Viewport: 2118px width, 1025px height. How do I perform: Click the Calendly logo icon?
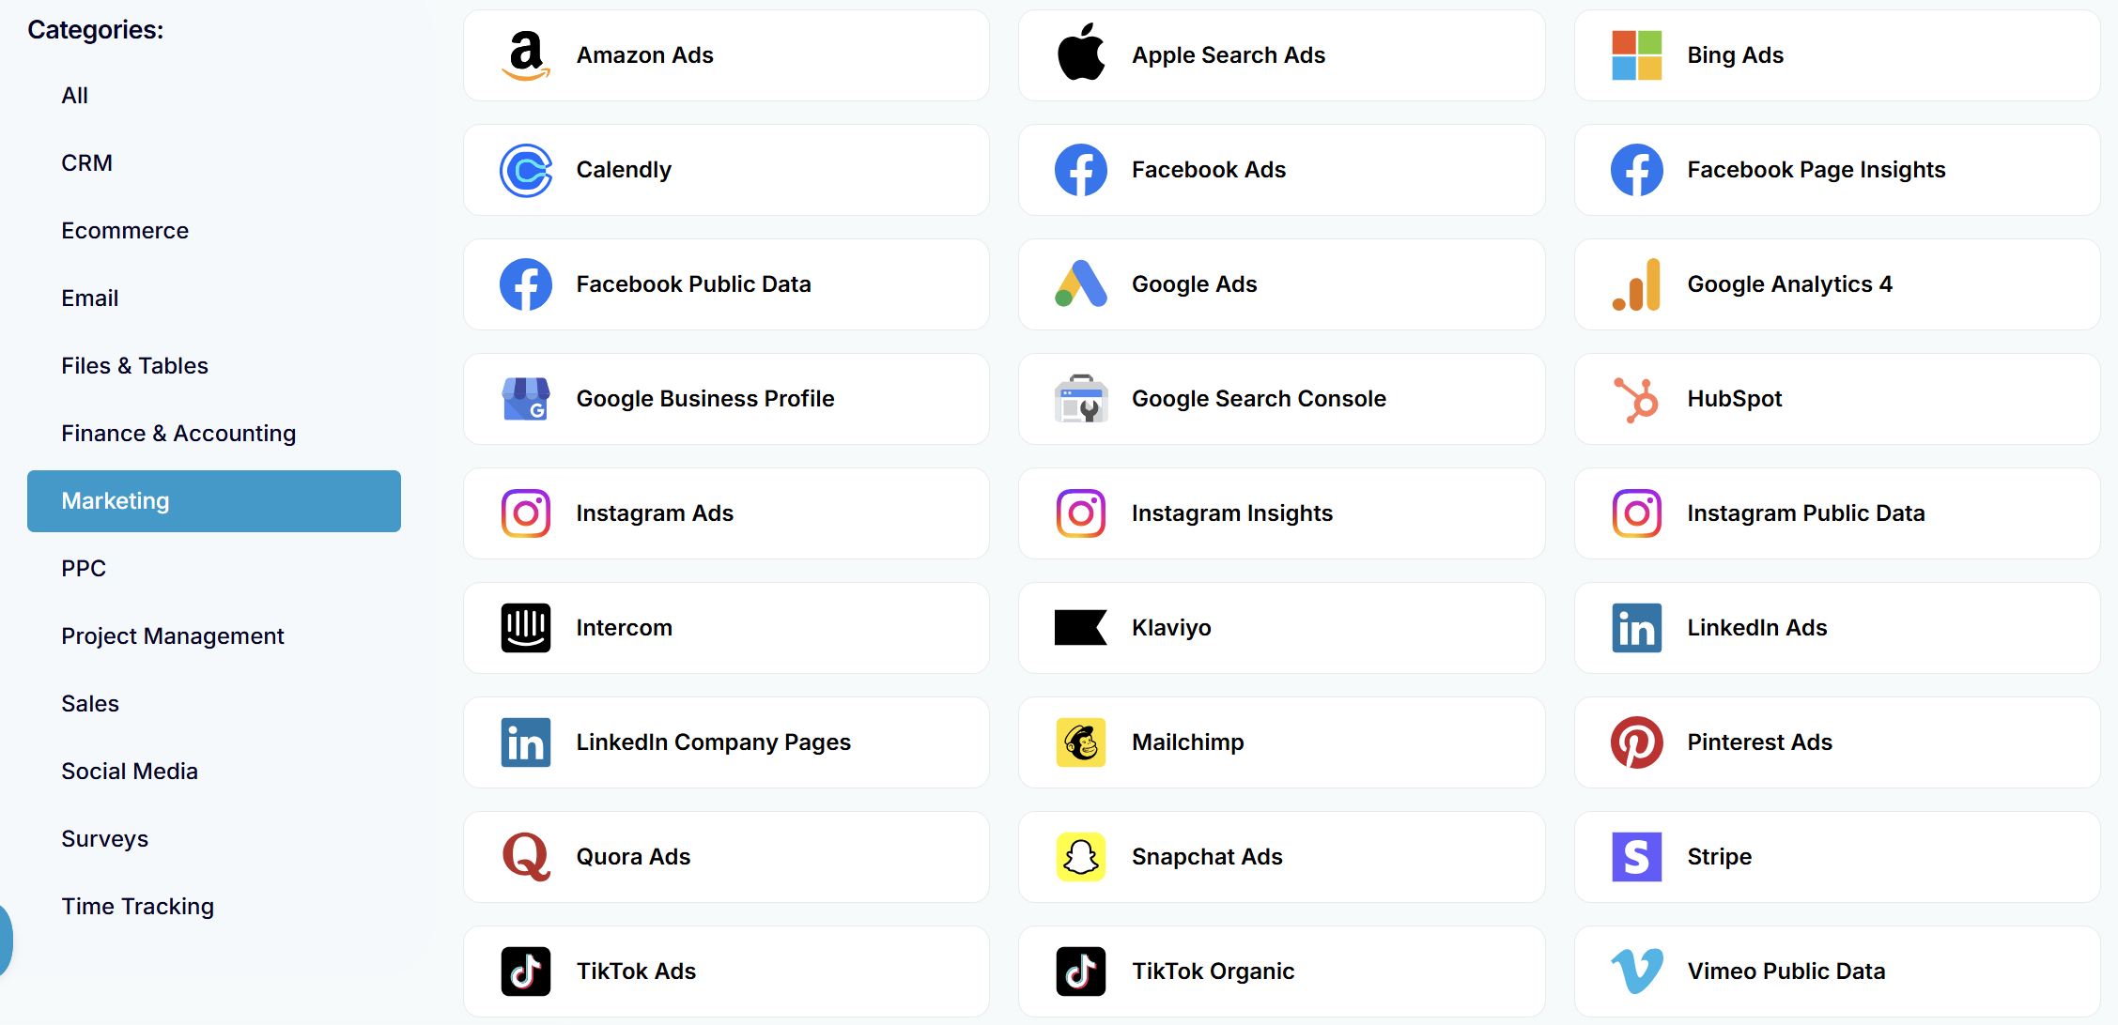click(x=526, y=170)
